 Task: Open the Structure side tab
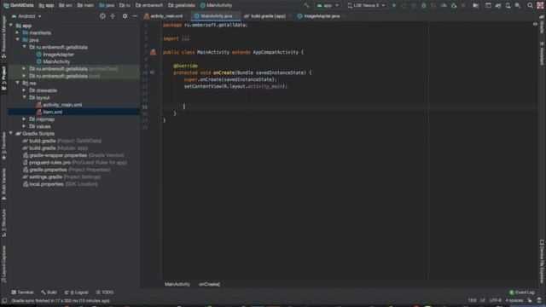click(3, 223)
